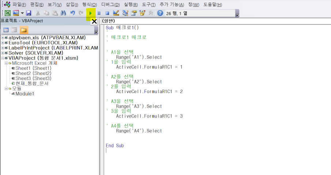Switch to Microsoft Excel view icon
The width and height of the screenshot is (331, 175).
pos(8,13)
